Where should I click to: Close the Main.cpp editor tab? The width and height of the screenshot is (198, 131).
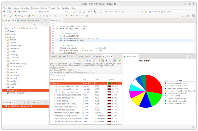(x=62, y=20)
